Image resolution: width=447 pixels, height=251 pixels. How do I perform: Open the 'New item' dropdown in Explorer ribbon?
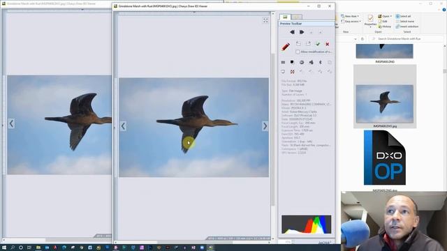tap(350, 16)
